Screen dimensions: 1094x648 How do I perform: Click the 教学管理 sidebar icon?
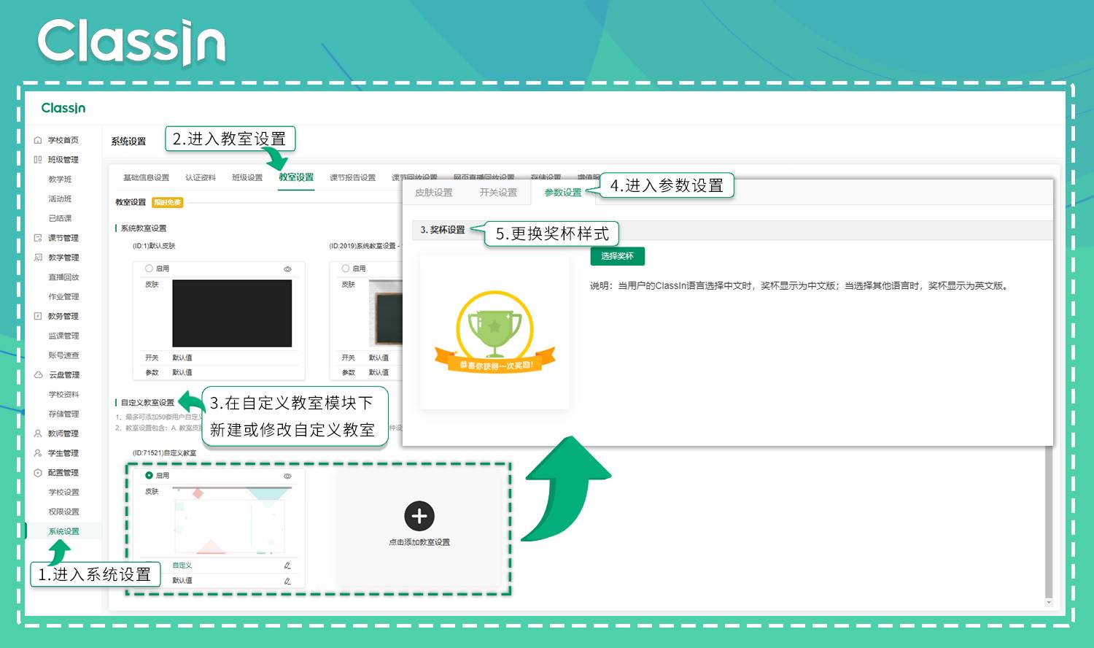[x=38, y=258]
